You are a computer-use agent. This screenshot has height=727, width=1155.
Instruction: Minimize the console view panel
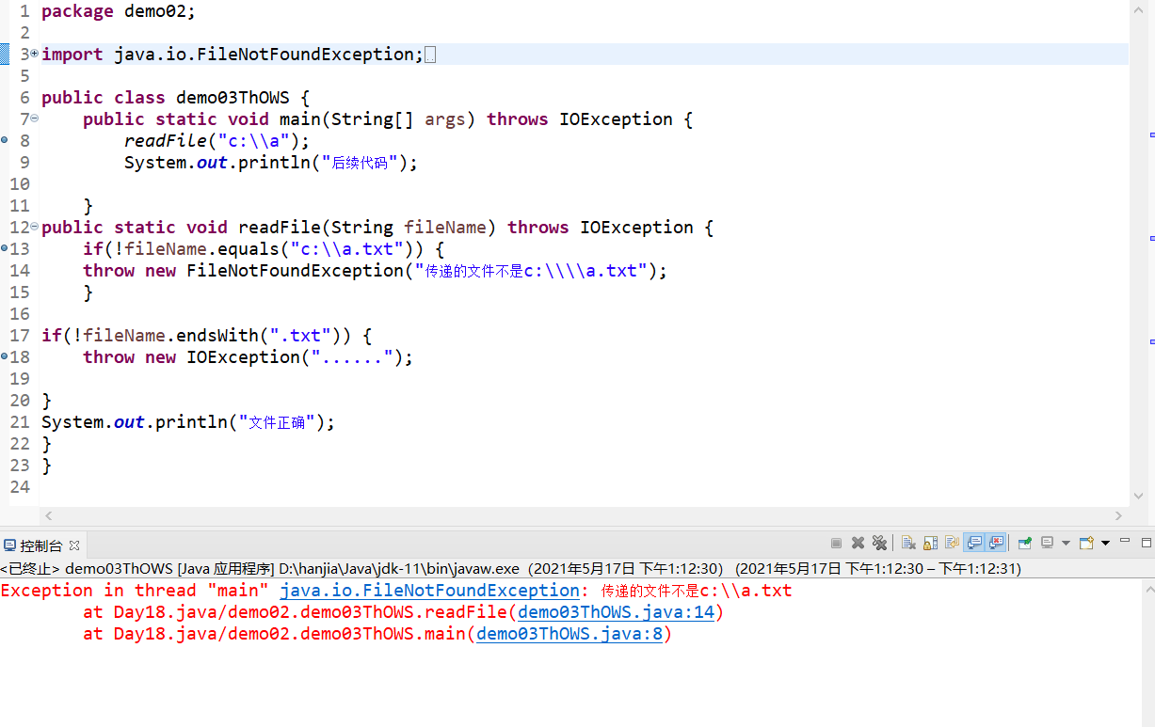point(1125,541)
